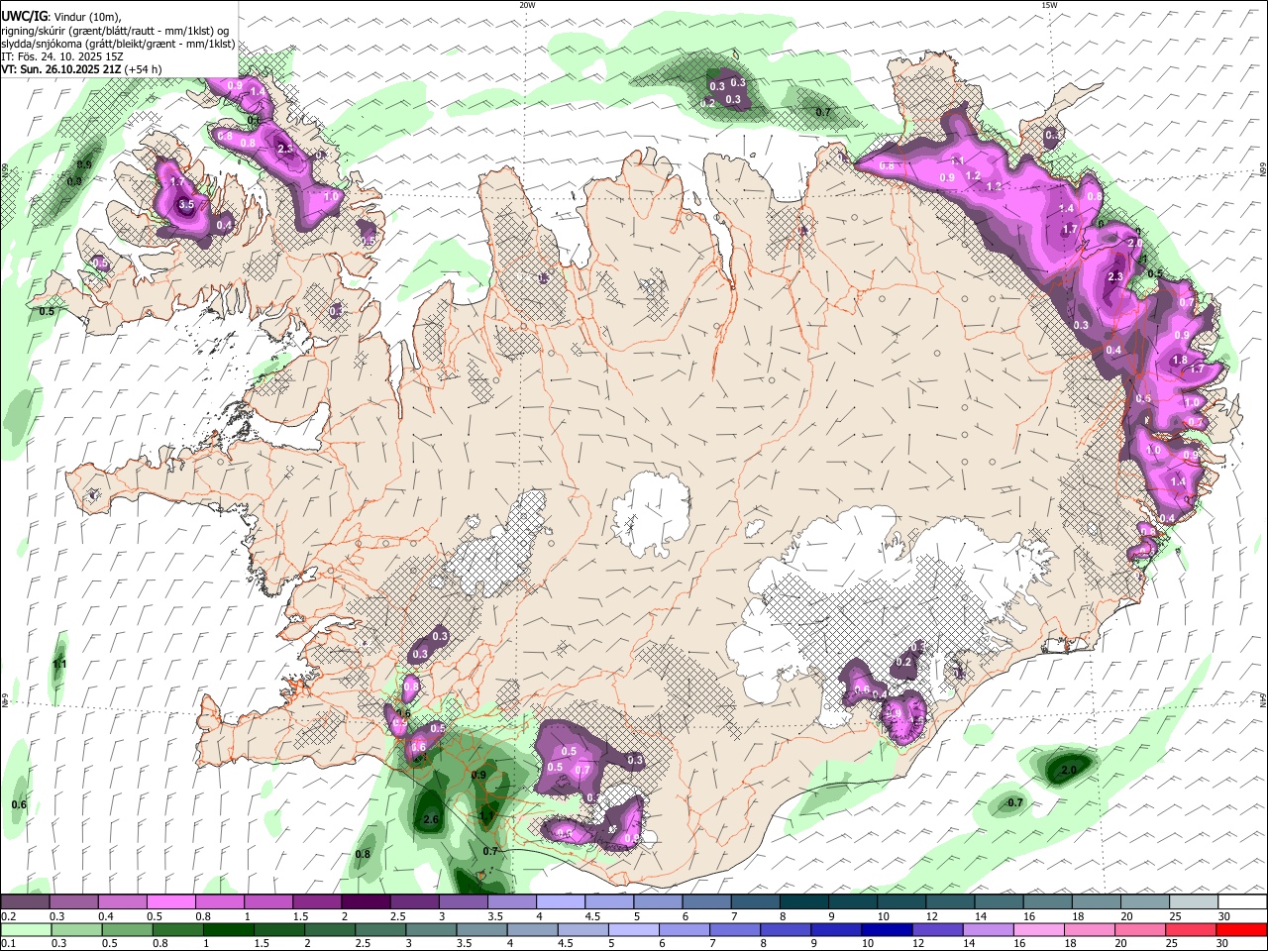
Task: Click the legend label '0.2' in top row
Action: coord(9,917)
